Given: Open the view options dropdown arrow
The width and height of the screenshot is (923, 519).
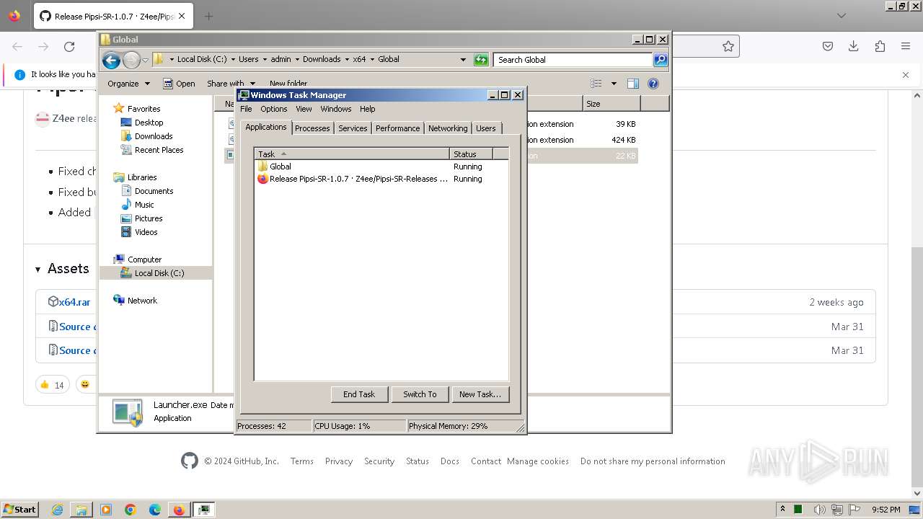Looking at the screenshot, I should tap(614, 84).
